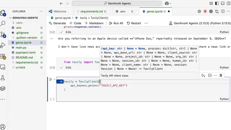This screenshot has width=231, height=130.
Task: Go back using the navigation arrow
Action: tap(61, 3)
